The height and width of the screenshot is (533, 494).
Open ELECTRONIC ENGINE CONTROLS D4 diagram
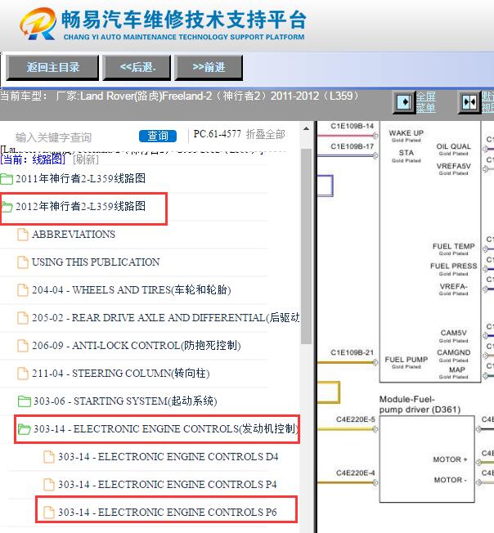tap(168, 456)
